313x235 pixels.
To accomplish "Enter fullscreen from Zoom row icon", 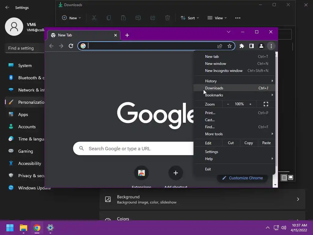I will tap(266, 104).
